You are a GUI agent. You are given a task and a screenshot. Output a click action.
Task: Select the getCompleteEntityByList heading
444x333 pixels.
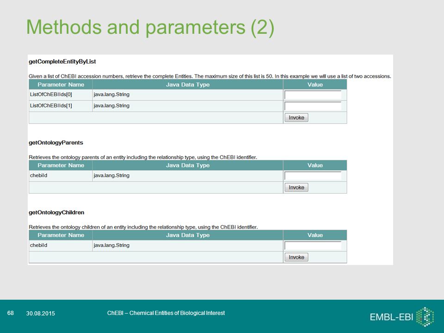coord(62,62)
